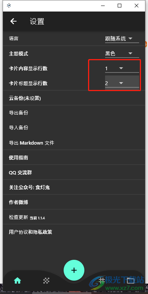This screenshot has height=294, width=148.
Task: Click 检查更新 check for updates
Action: (x=74, y=217)
